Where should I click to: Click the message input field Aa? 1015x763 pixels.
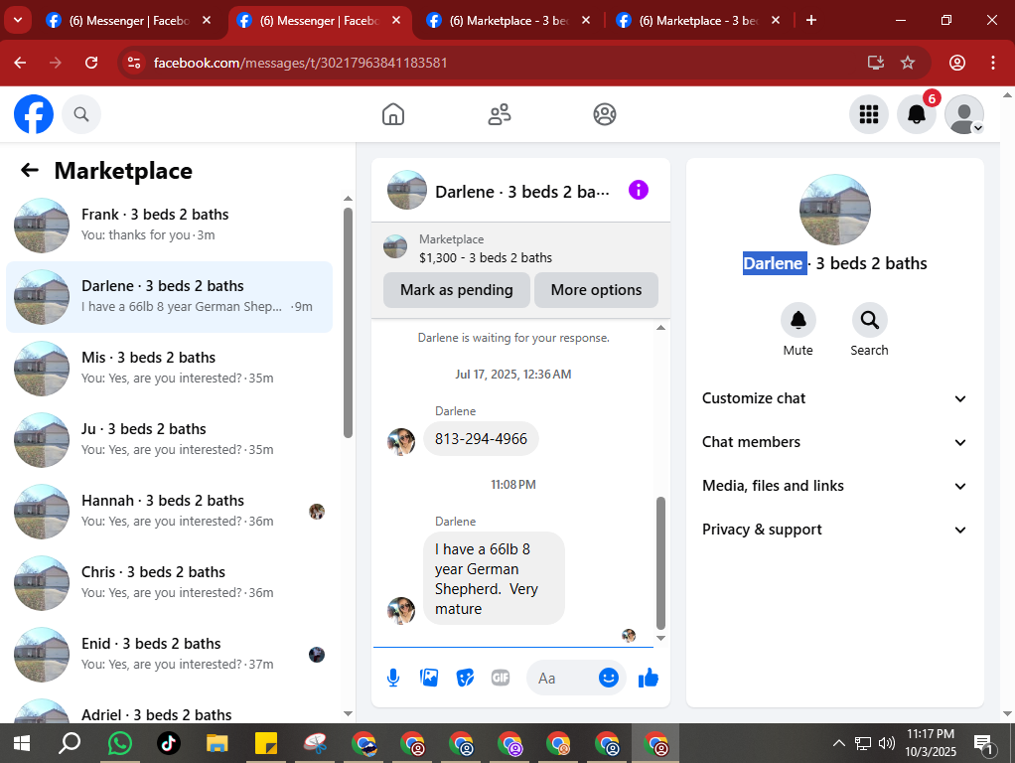[x=560, y=679]
